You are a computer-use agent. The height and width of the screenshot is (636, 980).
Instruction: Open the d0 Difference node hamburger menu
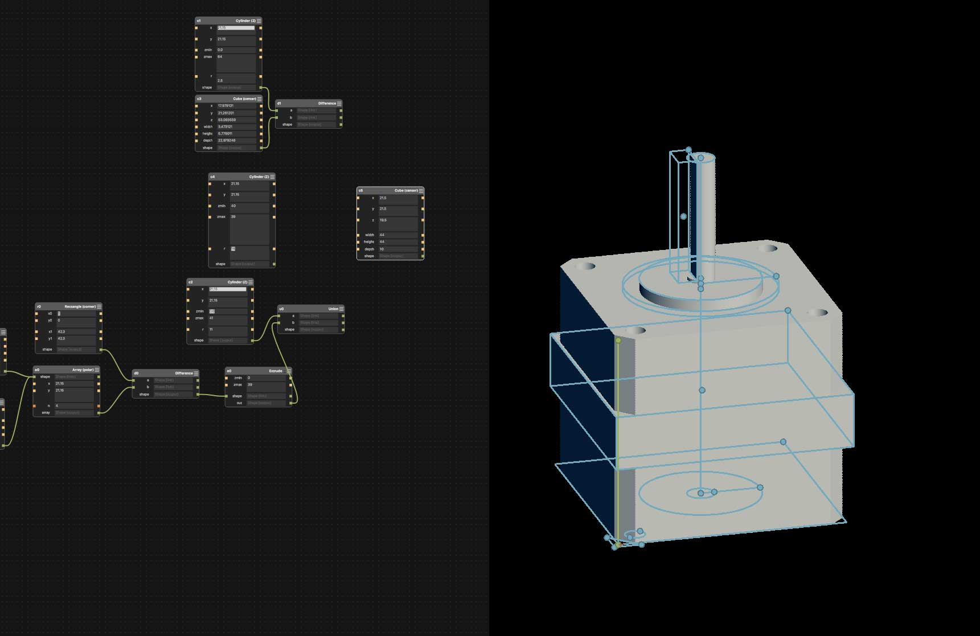click(x=196, y=373)
